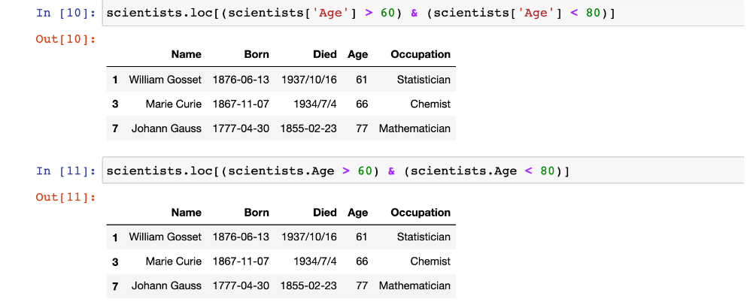This screenshot has height=308, width=756.
Task: Click Born column header in Out[10] table
Action: point(257,54)
